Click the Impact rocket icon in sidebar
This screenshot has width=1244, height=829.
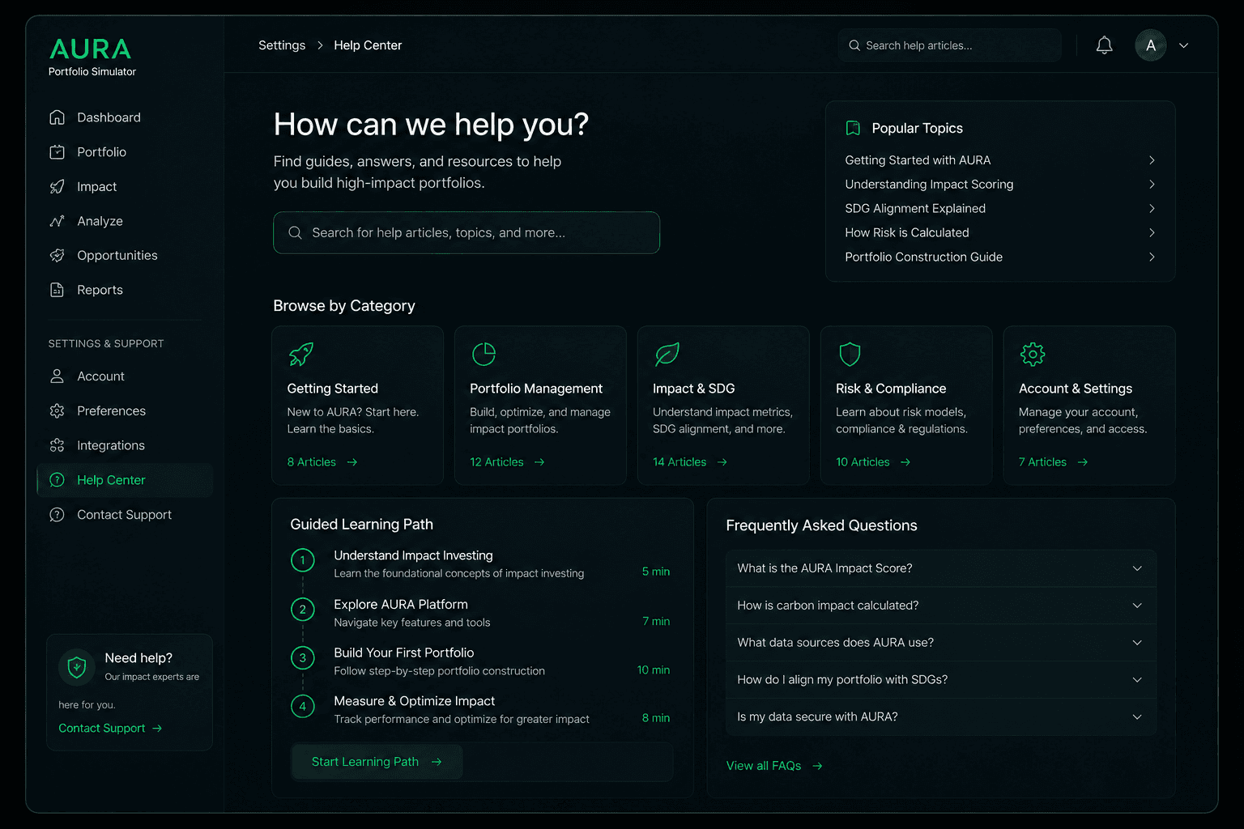[x=57, y=187]
